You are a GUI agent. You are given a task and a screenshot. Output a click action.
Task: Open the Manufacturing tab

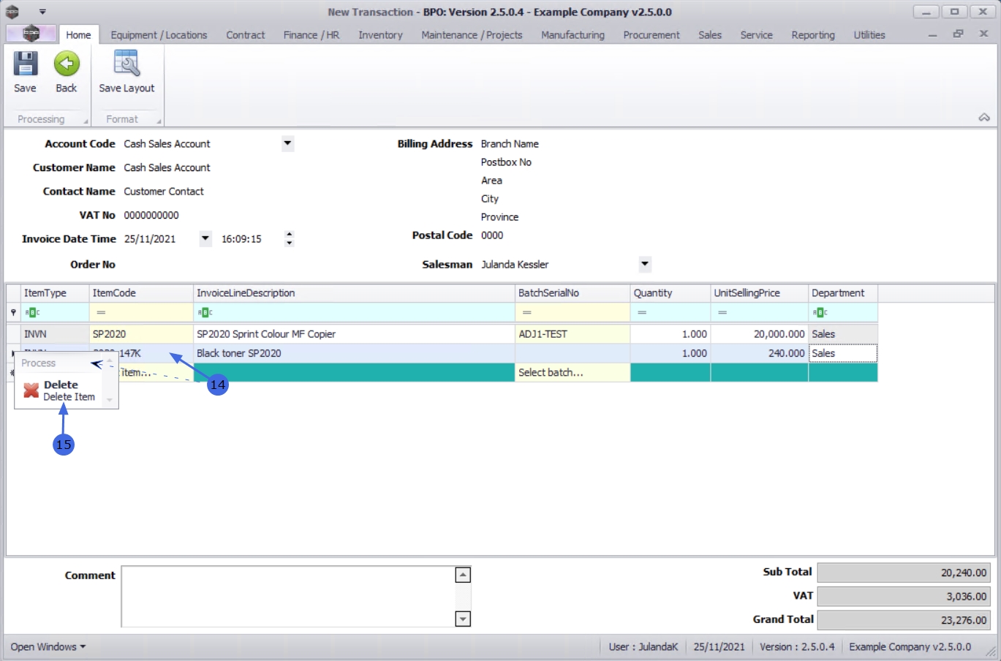click(x=573, y=34)
